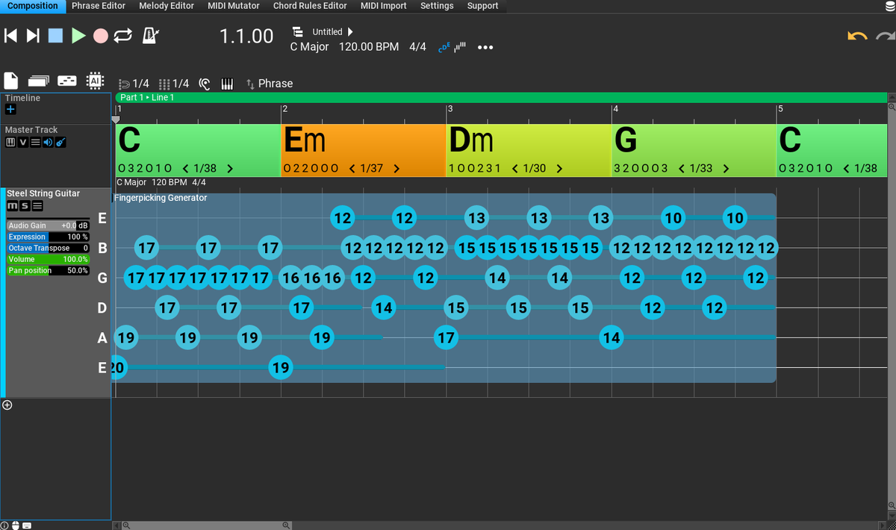
Task: Switch to the Phrase Editor tab
Action: [98, 6]
